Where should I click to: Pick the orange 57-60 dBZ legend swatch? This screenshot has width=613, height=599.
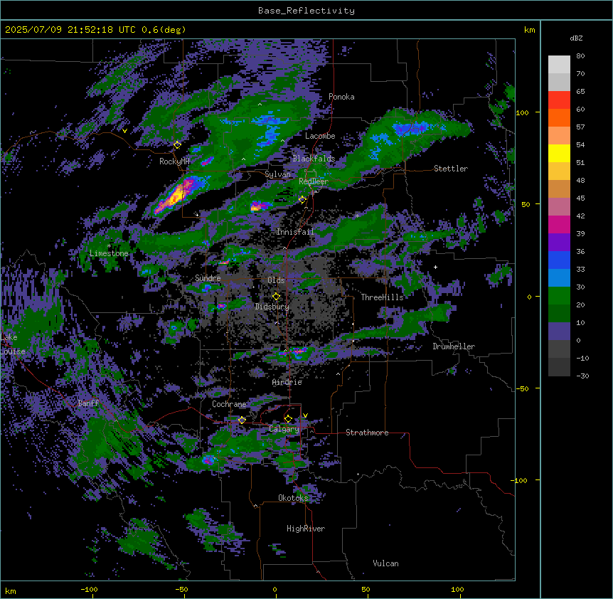coord(559,117)
